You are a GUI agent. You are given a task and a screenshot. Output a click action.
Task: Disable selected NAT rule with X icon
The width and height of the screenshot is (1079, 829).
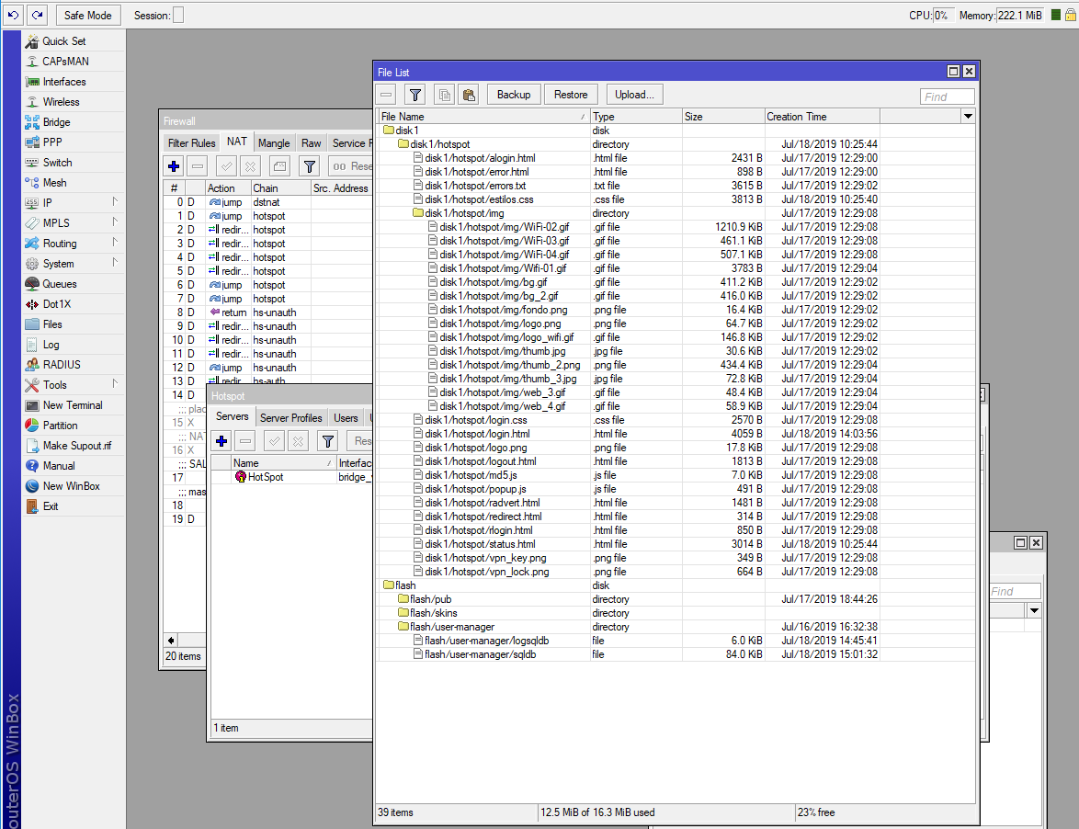248,166
